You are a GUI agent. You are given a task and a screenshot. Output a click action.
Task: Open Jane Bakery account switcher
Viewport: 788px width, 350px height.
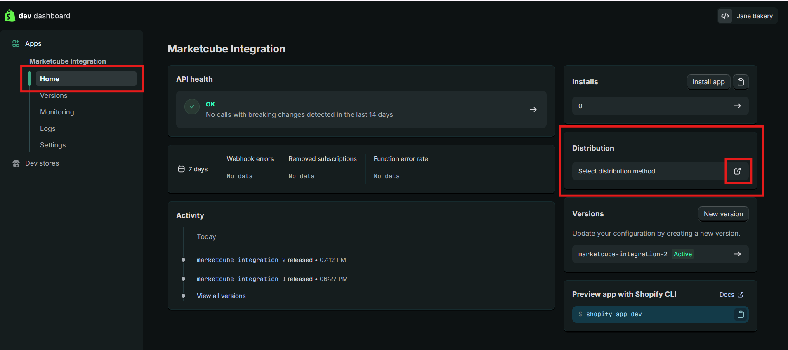click(748, 16)
